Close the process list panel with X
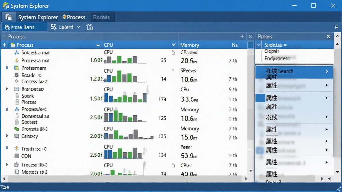This screenshot has width=342, height=192. point(250,37)
